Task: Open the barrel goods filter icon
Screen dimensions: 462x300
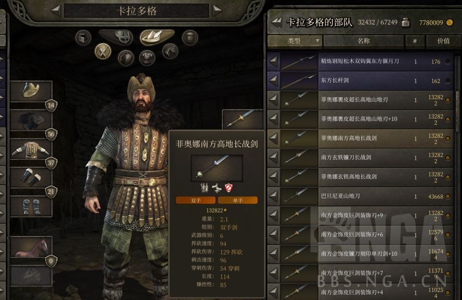Action: 189,38
